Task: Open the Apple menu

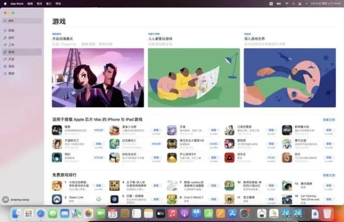Action: click(5, 3)
